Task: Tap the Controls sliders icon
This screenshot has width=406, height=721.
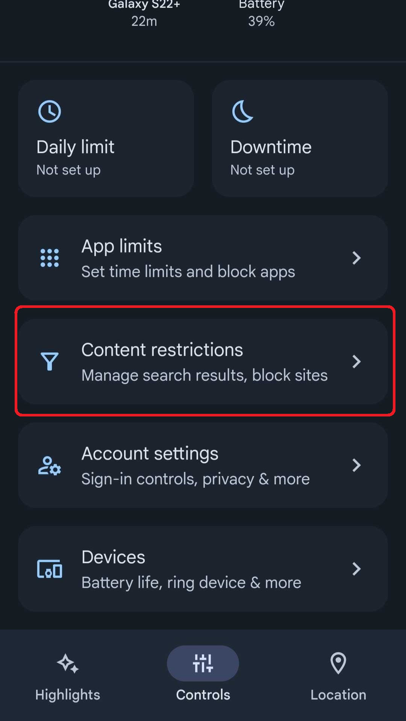Action: click(203, 663)
